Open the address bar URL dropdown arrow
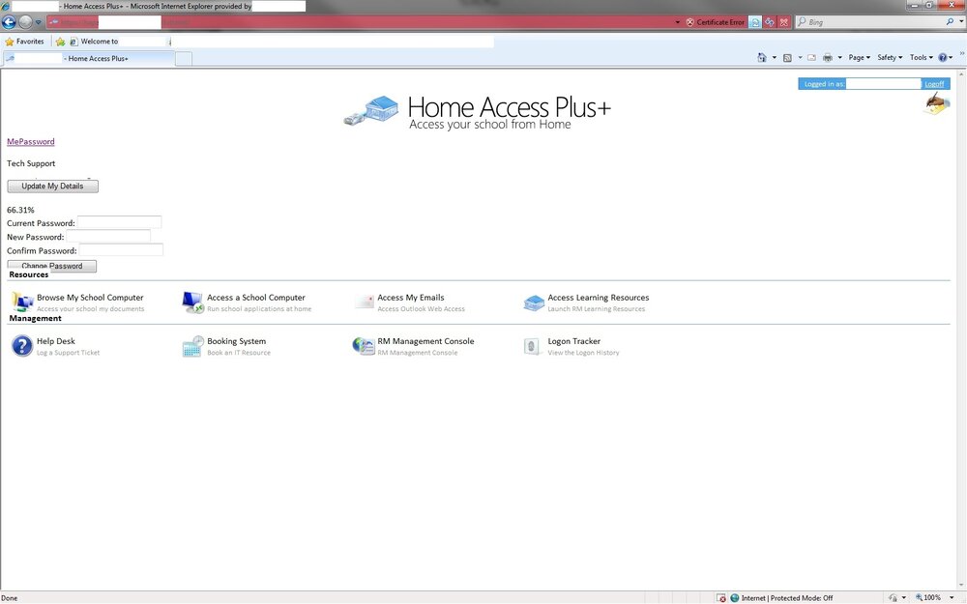 tap(677, 22)
